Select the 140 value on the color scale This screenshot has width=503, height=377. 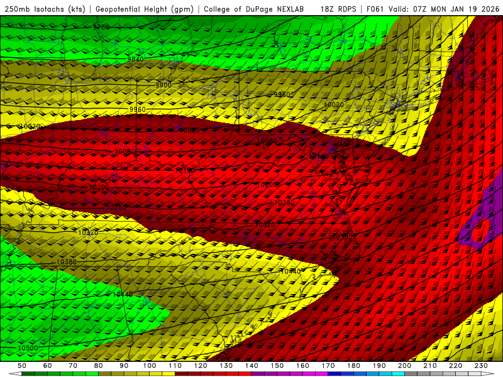[x=252, y=366]
